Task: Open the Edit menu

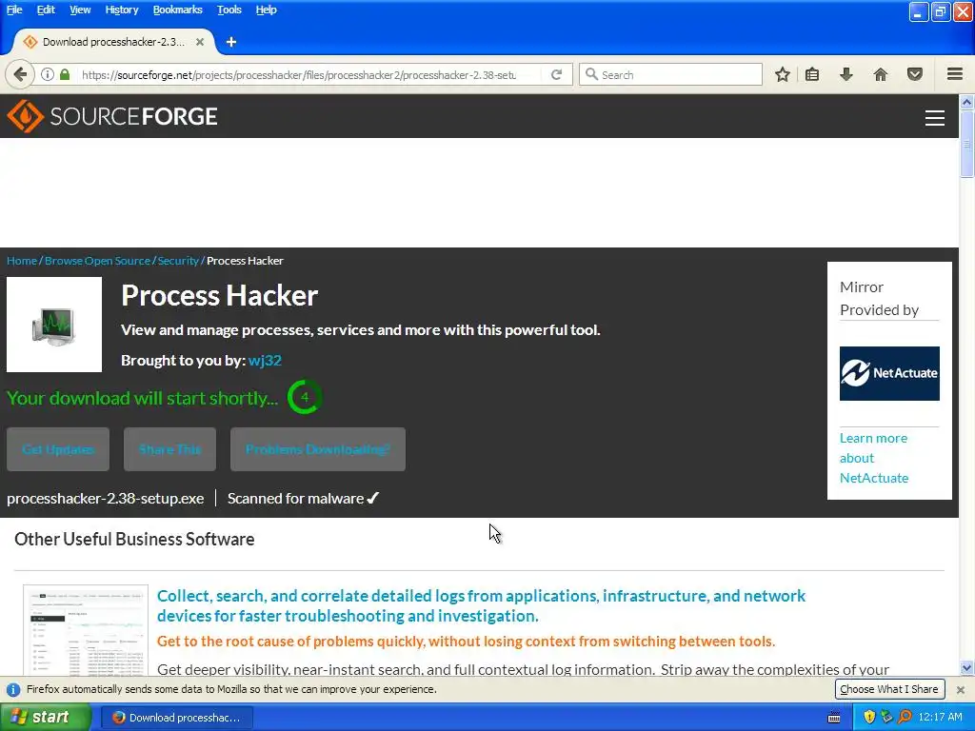Action: [x=46, y=10]
